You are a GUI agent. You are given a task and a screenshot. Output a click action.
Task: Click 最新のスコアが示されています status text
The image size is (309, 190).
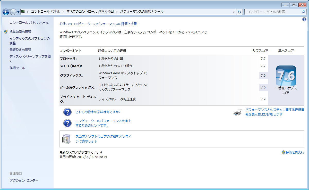click(x=81, y=152)
